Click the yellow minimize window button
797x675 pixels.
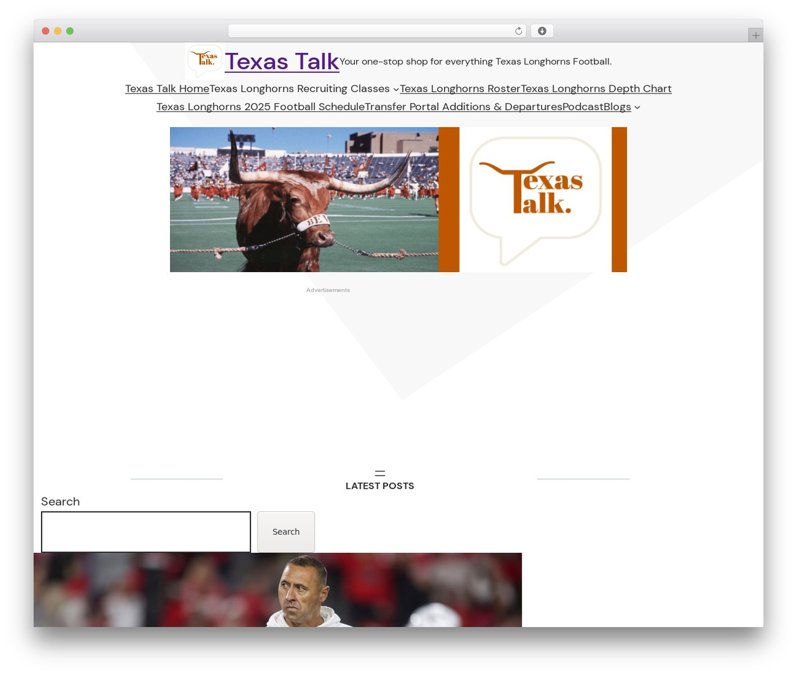58,31
